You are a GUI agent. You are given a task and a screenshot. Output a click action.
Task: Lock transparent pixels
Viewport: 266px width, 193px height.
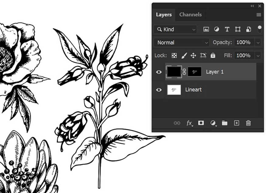174,56
